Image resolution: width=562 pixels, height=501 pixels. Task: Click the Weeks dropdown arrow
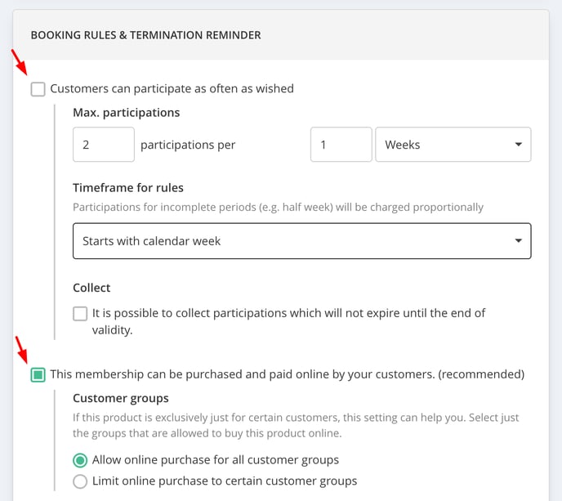click(x=518, y=144)
